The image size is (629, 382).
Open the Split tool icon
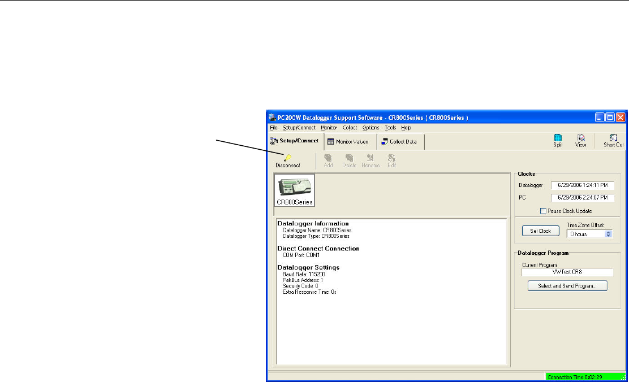[558, 137]
